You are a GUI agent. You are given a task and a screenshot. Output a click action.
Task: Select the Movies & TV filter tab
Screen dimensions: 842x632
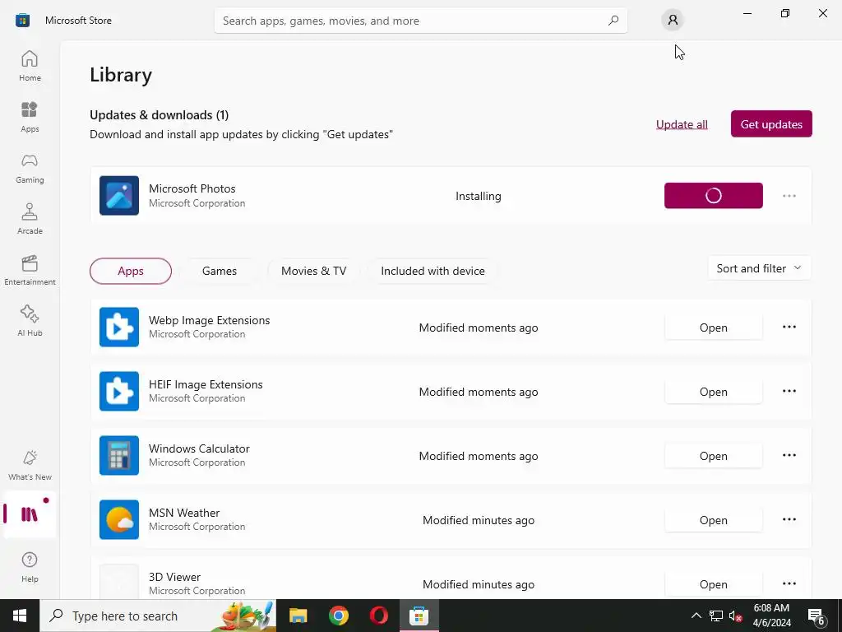(313, 271)
